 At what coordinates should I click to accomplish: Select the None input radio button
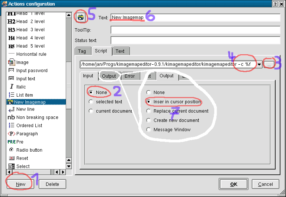click(x=91, y=92)
